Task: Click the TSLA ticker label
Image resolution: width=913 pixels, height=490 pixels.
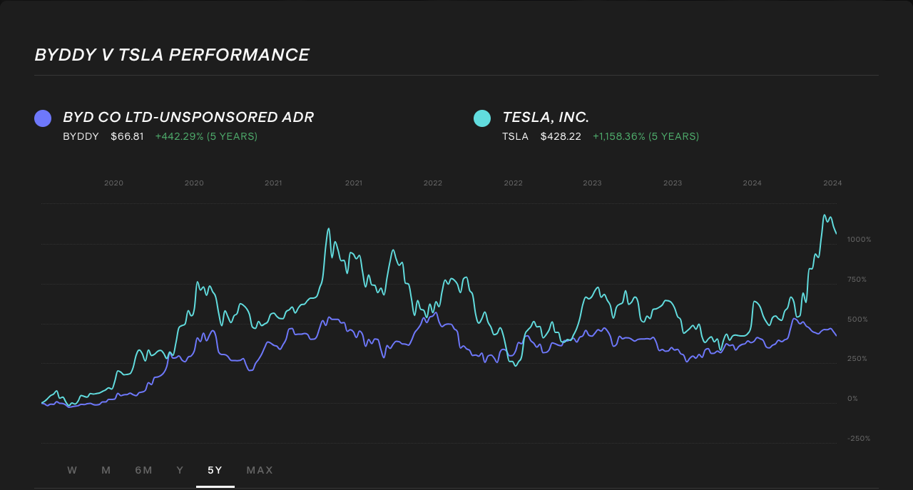Action: tap(515, 136)
